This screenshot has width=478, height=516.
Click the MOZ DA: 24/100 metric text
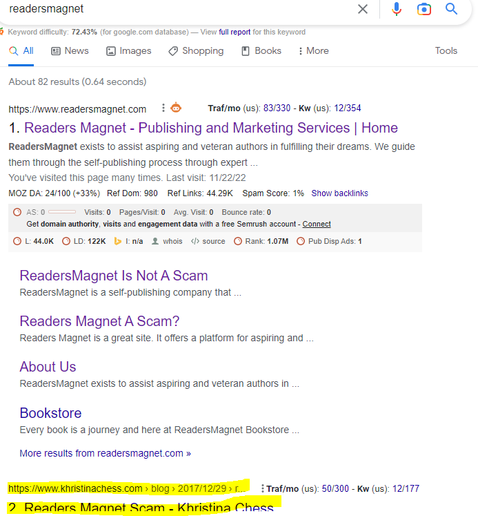[x=54, y=193]
